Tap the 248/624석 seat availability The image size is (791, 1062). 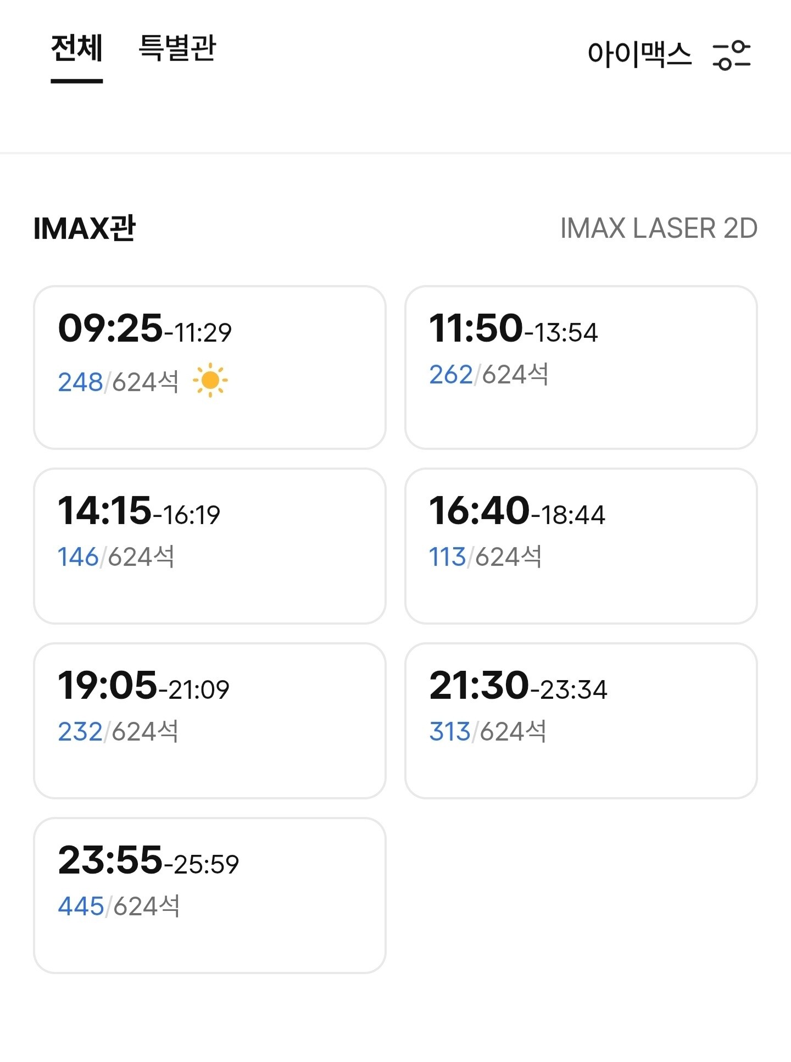tap(118, 382)
